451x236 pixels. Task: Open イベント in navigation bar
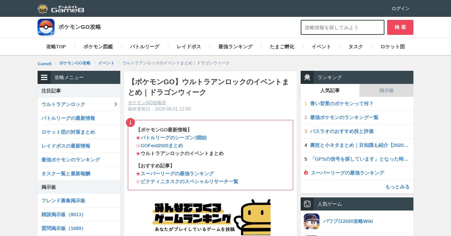321,47
